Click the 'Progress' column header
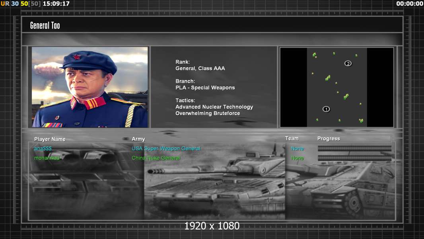424x239 pixels. point(329,139)
